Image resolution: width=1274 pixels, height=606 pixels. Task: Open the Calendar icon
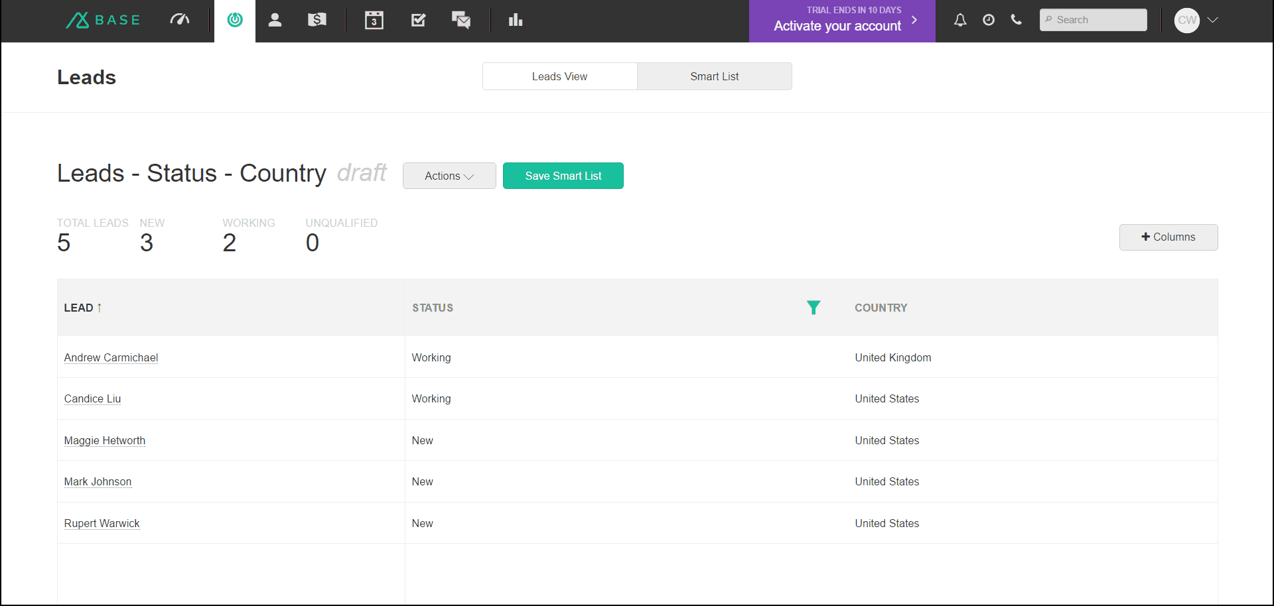tap(374, 20)
